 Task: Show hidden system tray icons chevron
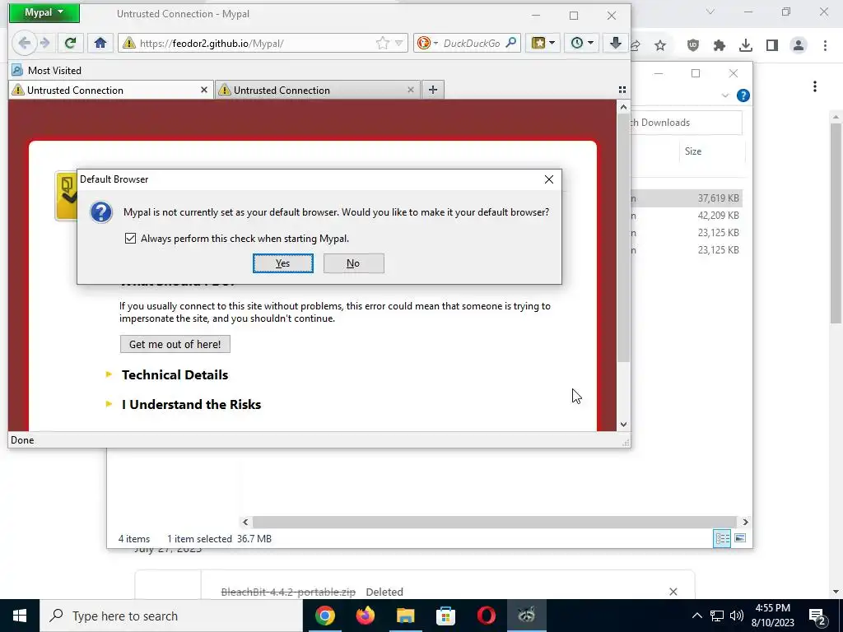[696, 616]
